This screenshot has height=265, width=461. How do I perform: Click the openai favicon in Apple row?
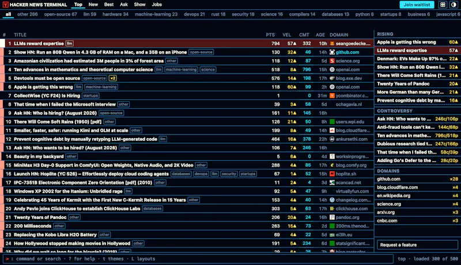[332, 87]
